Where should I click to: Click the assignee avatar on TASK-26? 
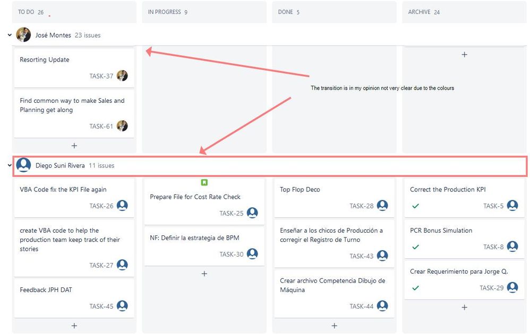(122, 205)
